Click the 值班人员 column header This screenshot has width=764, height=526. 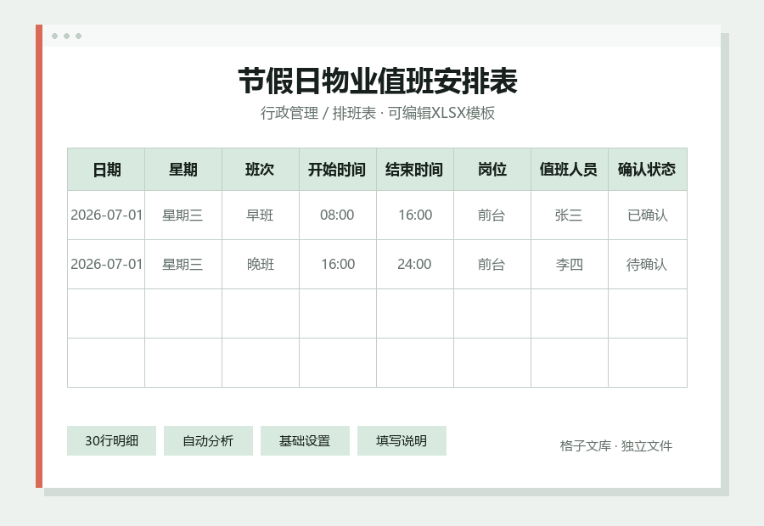[x=569, y=170]
